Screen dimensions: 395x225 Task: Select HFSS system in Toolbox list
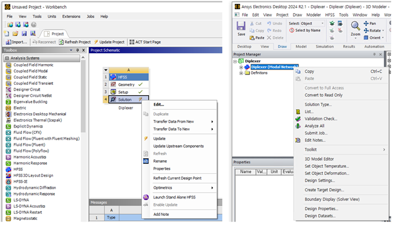(x=18, y=169)
